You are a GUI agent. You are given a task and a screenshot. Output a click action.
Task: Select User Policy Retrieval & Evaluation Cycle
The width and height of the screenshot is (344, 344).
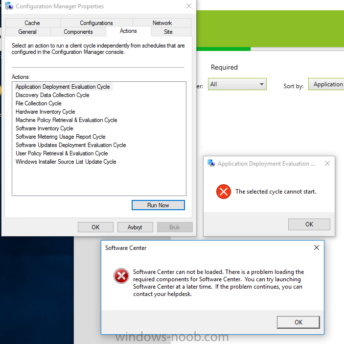point(62,153)
